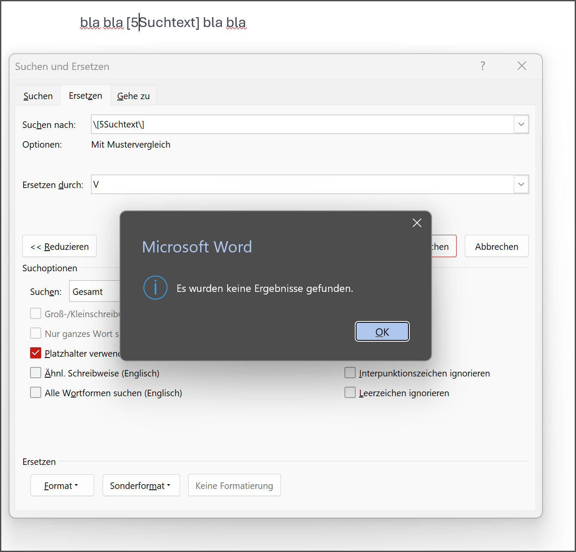Open the Gehe zu tab
The width and height of the screenshot is (576, 552).
click(x=134, y=96)
